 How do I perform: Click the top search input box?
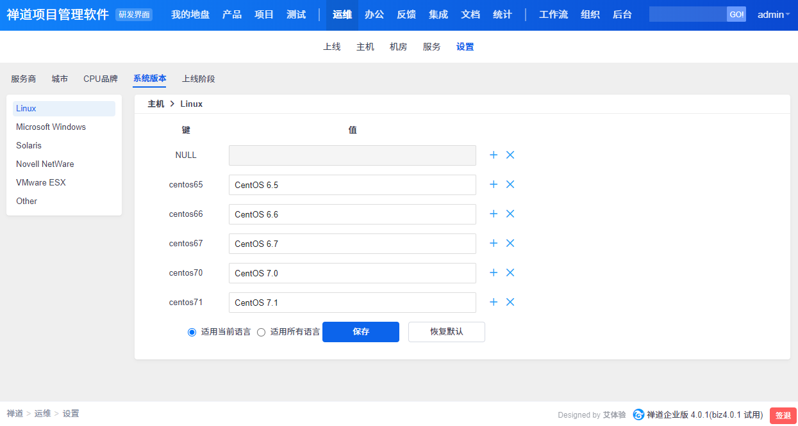click(x=688, y=14)
